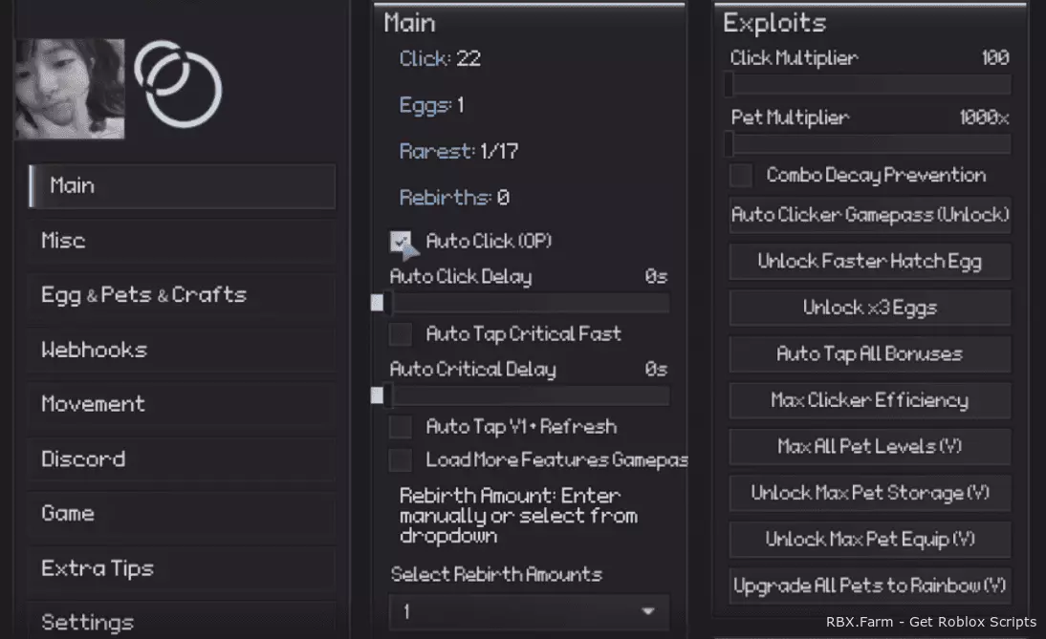Click Unlock Max Pet Storage (V) button
This screenshot has width=1046, height=639.
[x=870, y=493]
